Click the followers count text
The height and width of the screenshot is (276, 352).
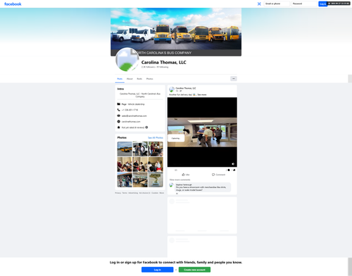148,67
